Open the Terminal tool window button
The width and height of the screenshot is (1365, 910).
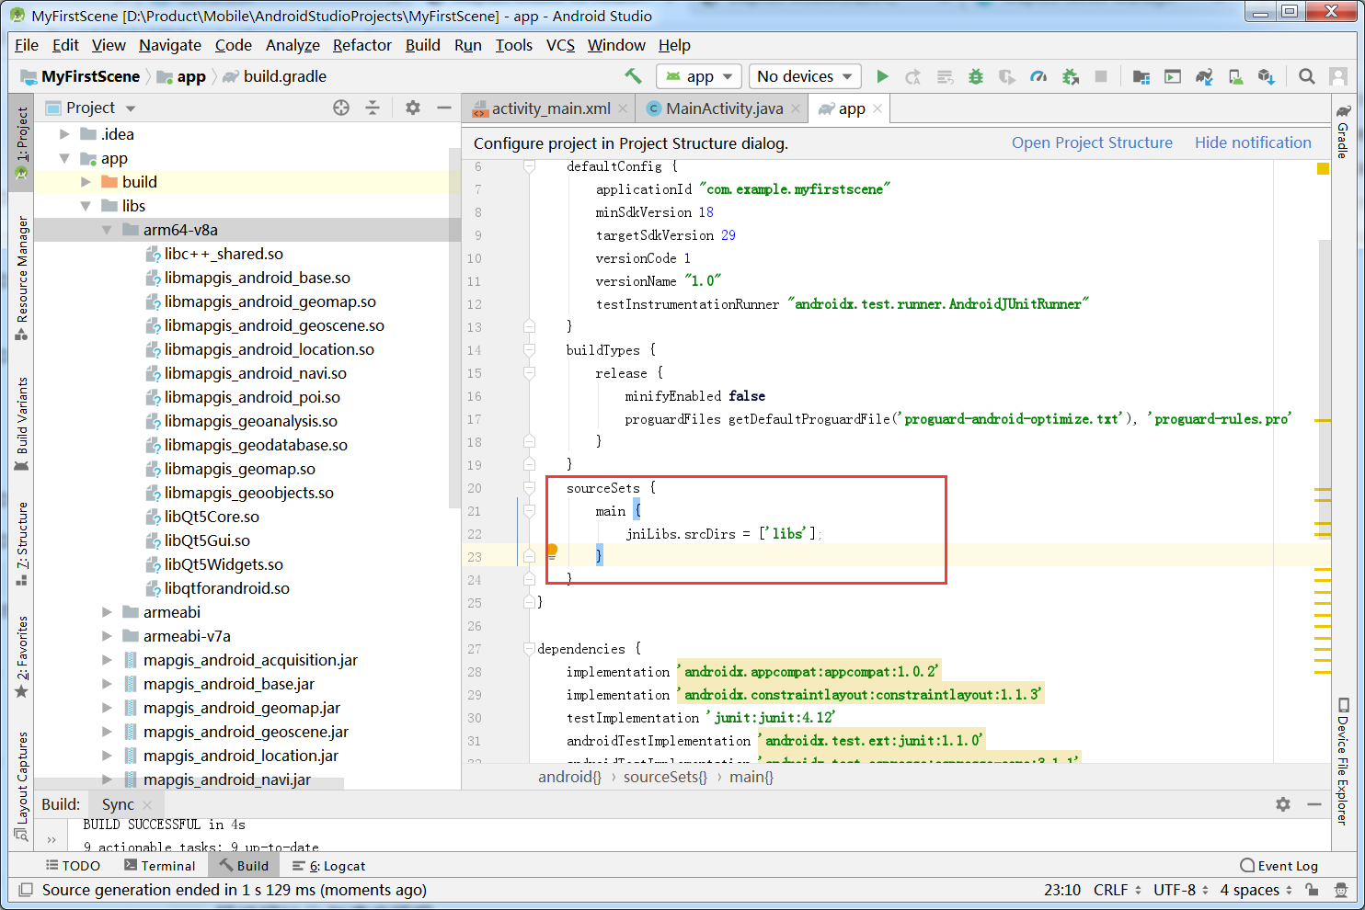pyautogui.click(x=160, y=866)
